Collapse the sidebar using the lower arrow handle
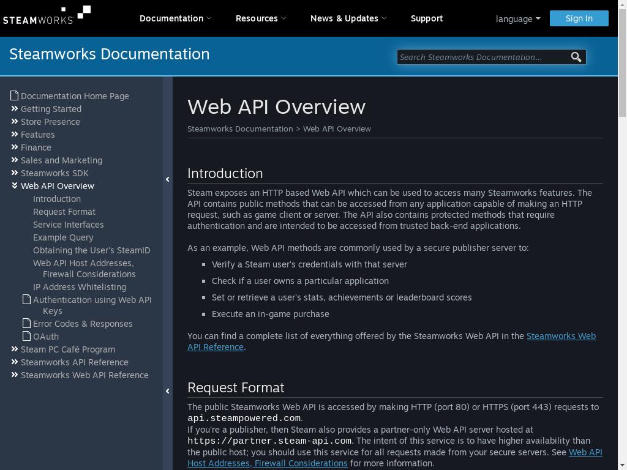The width and height of the screenshot is (627, 470). [168, 391]
